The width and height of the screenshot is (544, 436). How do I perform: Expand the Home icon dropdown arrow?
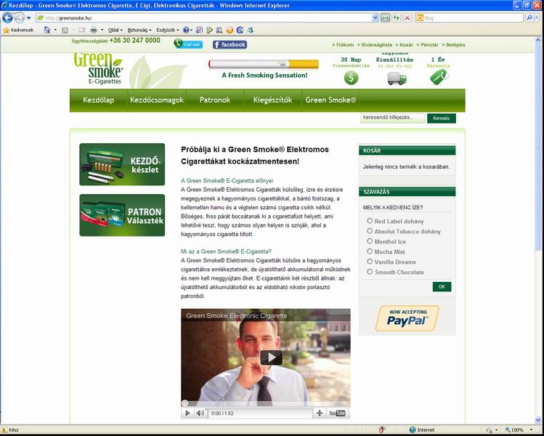55,31
